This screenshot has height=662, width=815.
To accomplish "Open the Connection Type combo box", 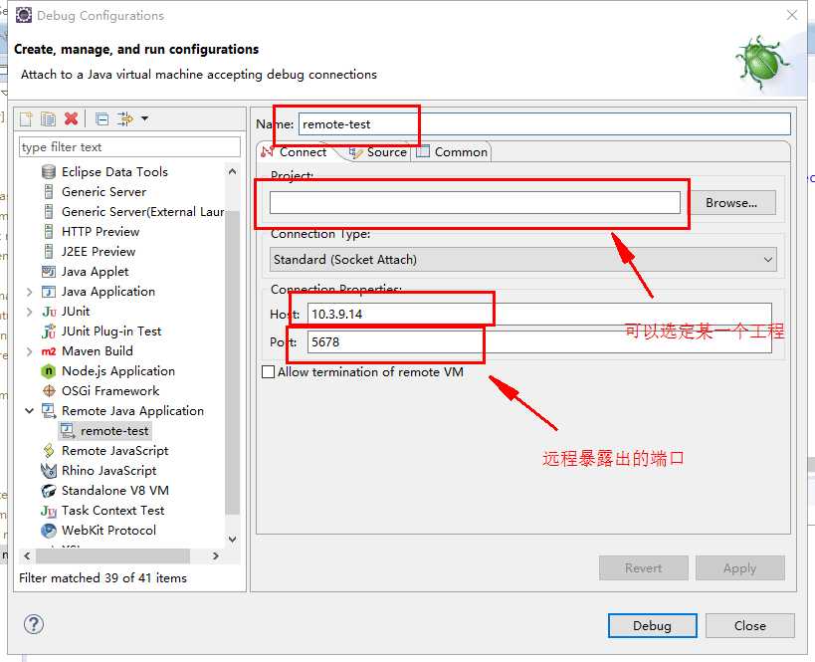I will coord(522,260).
